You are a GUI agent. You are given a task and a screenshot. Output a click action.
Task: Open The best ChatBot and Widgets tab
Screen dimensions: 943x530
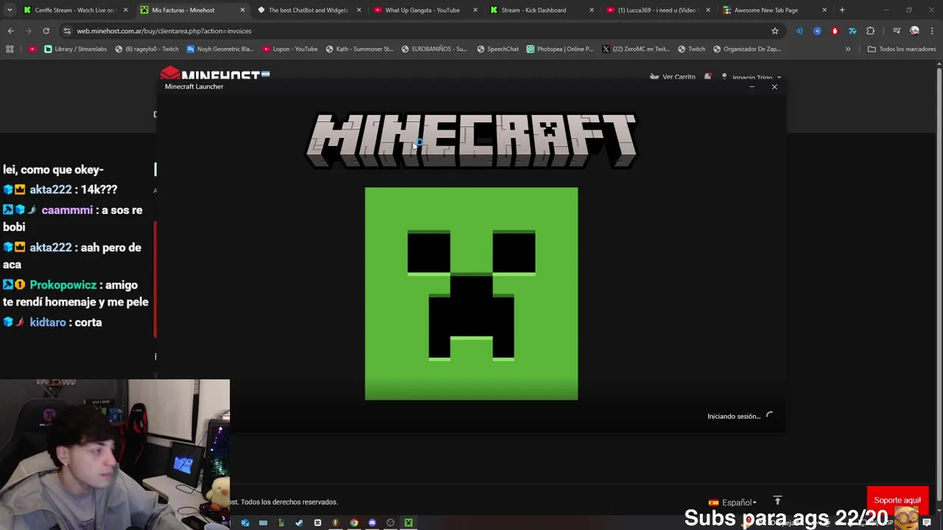click(309, 10)
